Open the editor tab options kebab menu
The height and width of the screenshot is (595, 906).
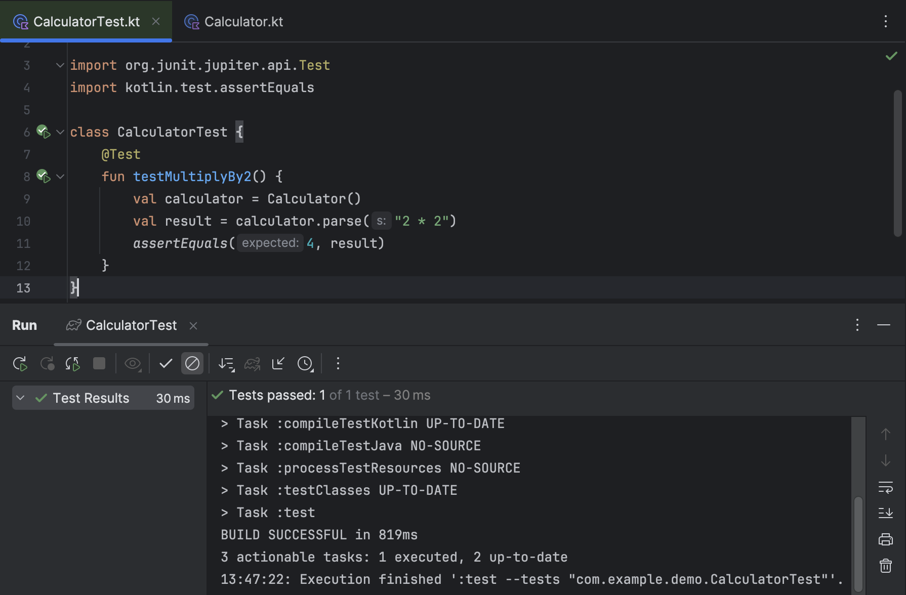coord(885,21)
